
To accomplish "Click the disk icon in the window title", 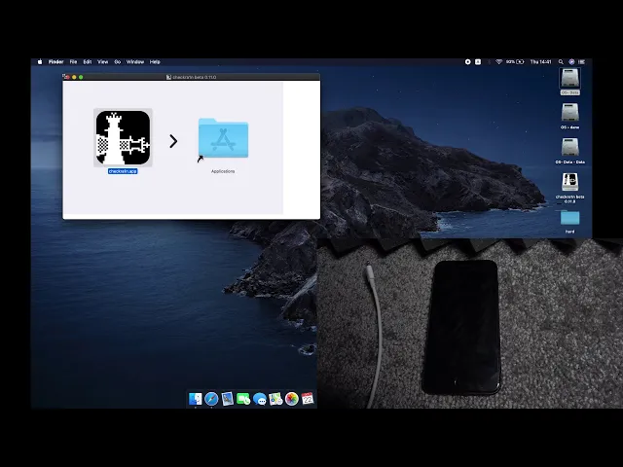I will click(168, 77).
